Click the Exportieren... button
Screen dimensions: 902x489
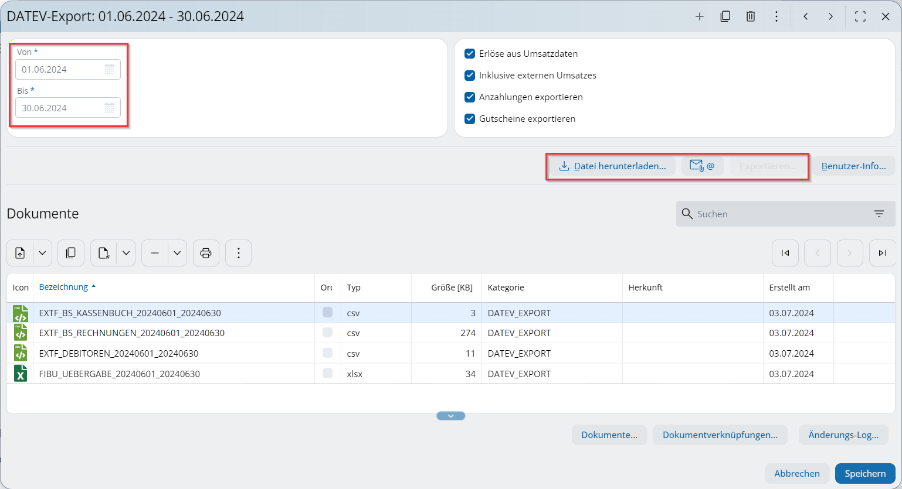768,166
